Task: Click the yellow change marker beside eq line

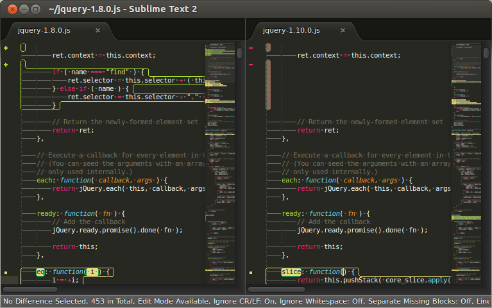Action: 6,273
